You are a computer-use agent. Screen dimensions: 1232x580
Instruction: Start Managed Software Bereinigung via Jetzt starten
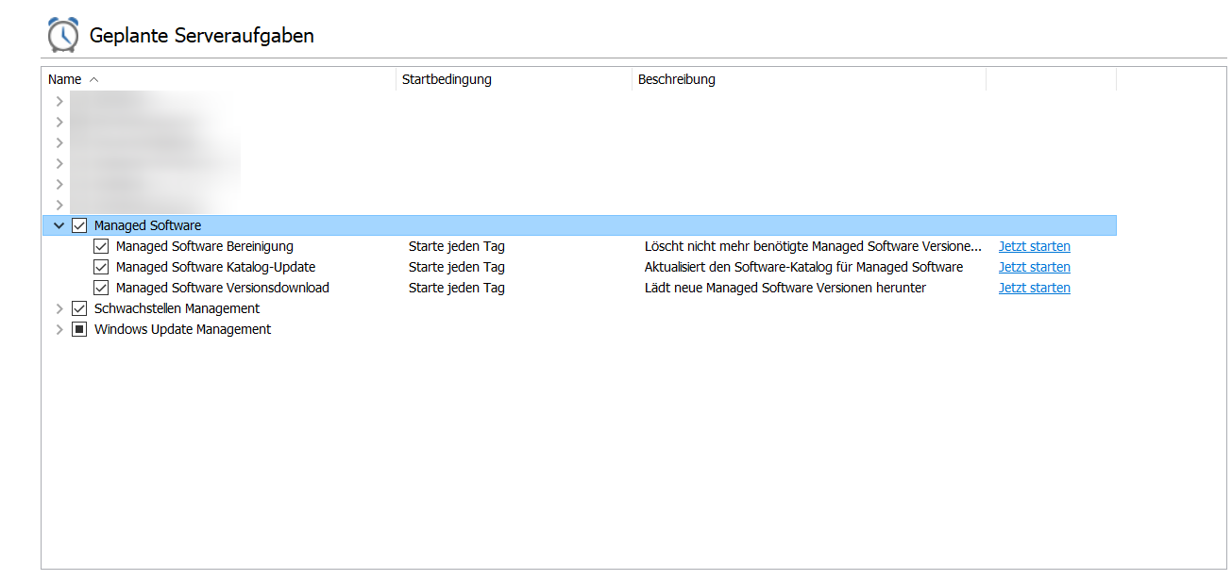[1034, 246]
